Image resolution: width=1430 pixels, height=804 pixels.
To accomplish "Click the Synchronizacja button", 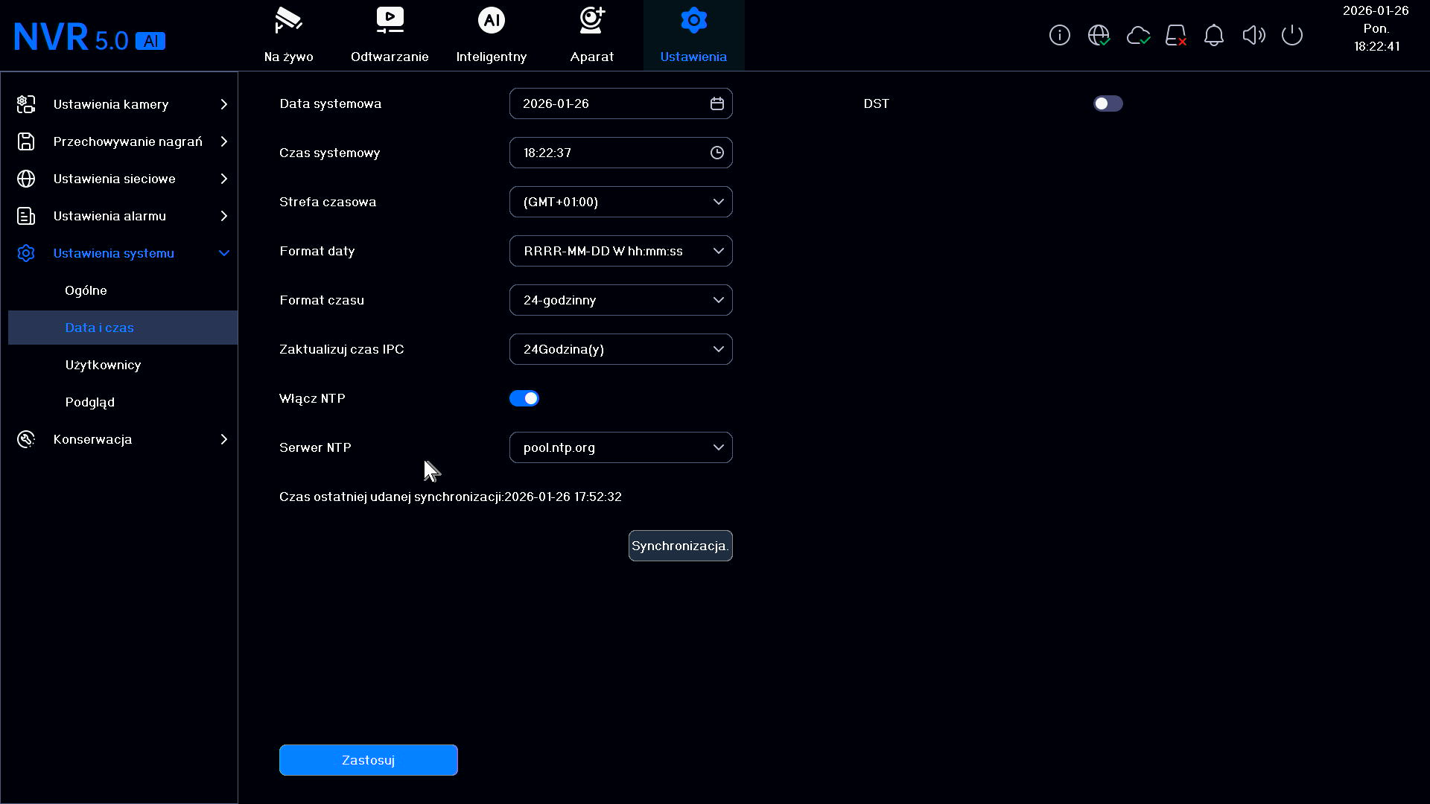I will pyautogui.click(x=680, y=546).
